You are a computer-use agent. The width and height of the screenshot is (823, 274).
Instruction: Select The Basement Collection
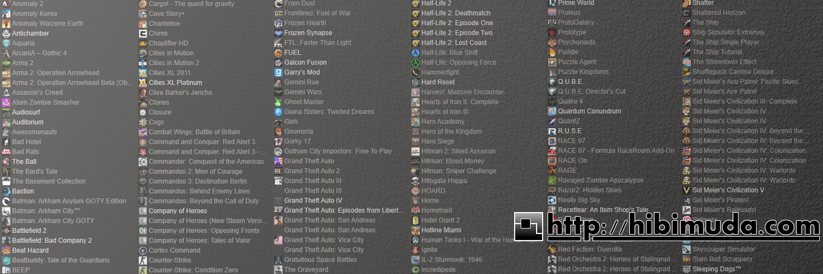49,181
